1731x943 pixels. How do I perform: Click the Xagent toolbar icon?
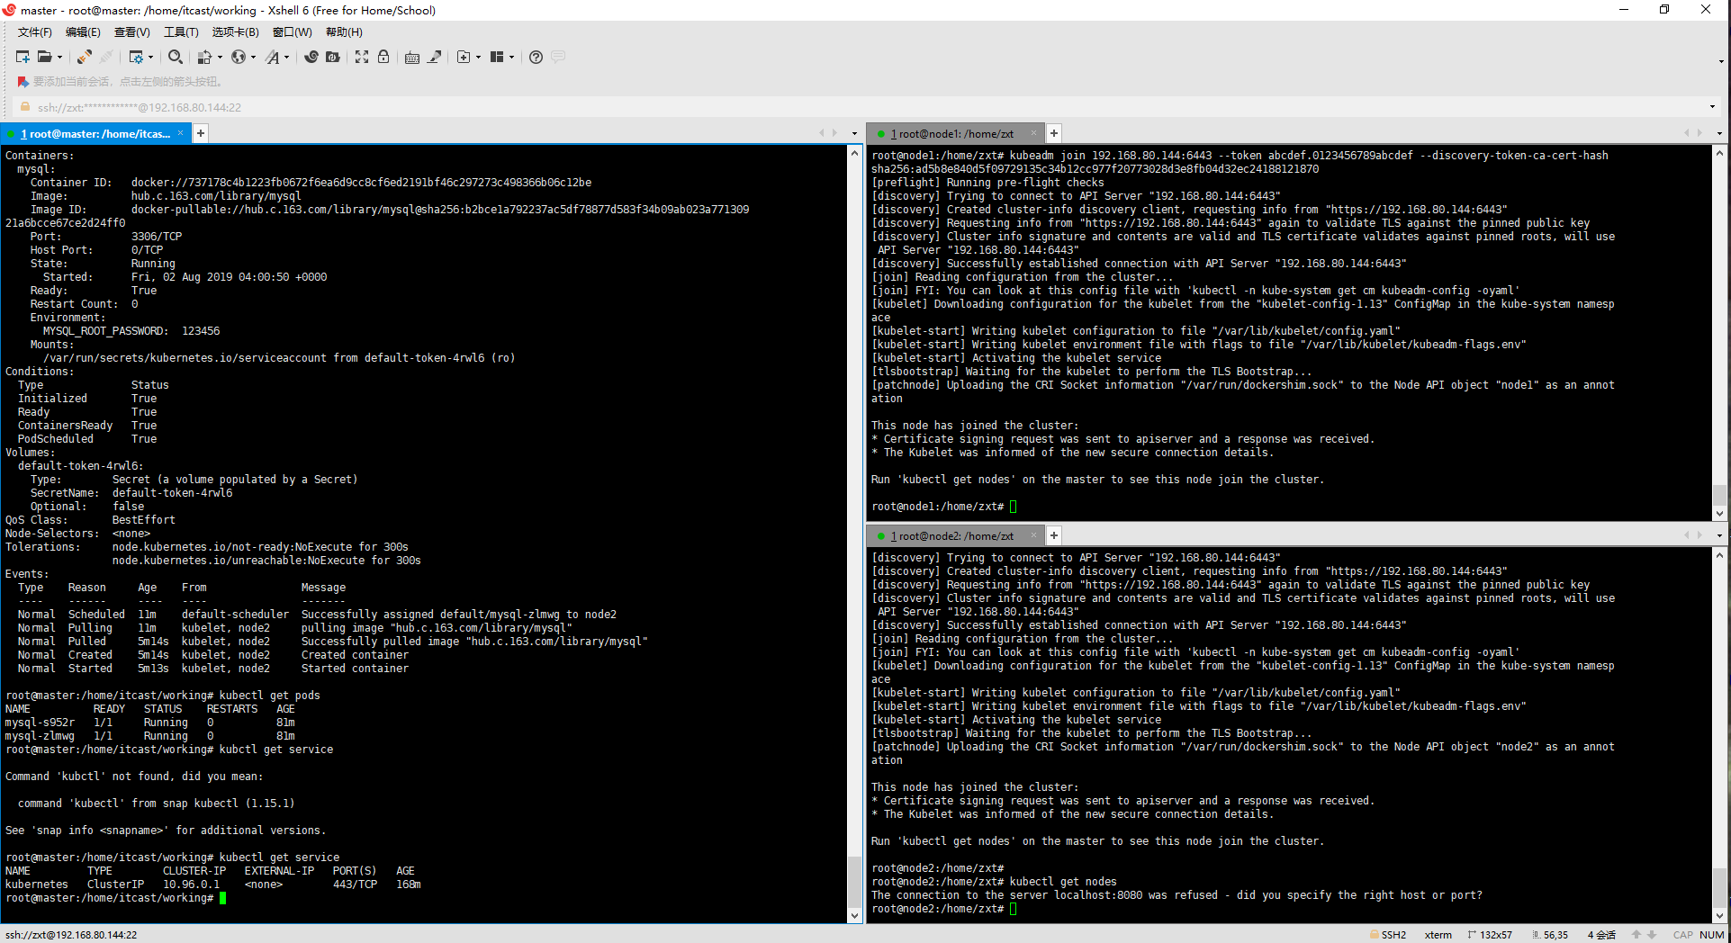coord(333,57)
